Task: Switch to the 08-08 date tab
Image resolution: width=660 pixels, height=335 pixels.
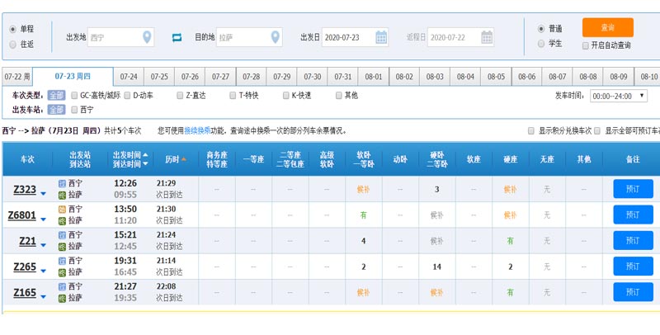Action: pyautogui.click(x=588, y=77)
